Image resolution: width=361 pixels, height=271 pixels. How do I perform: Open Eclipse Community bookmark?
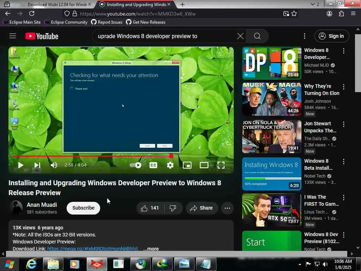[x=66, y=22]
